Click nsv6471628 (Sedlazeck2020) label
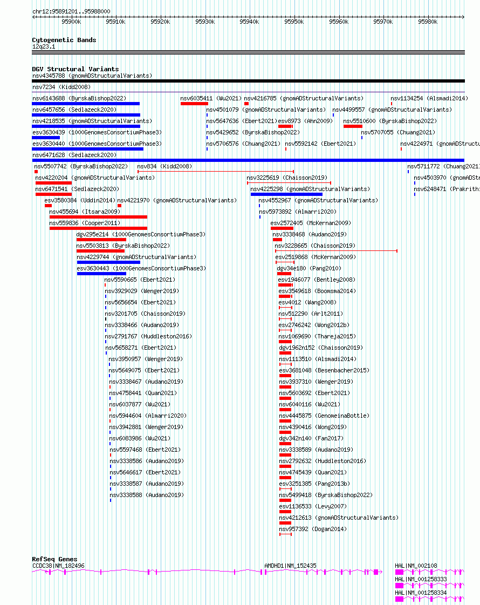The height and width of the screenshot is (605, 480). 74,155
